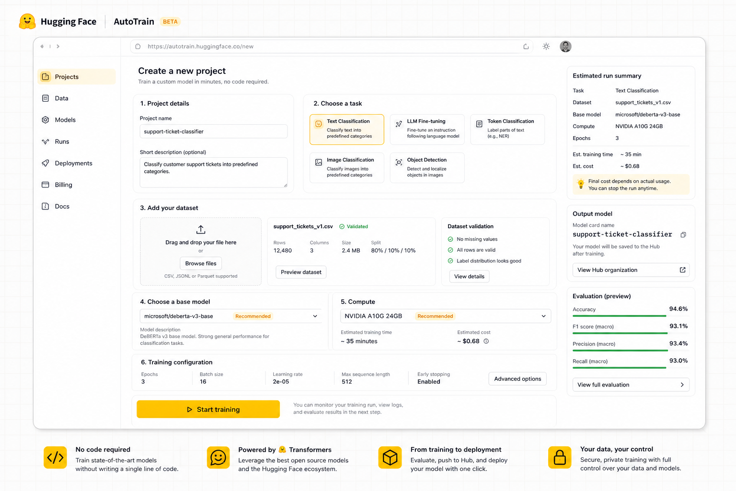Select the Token Classification task card
The width and height of the screenshot is (736, 491).
point(507,129)
